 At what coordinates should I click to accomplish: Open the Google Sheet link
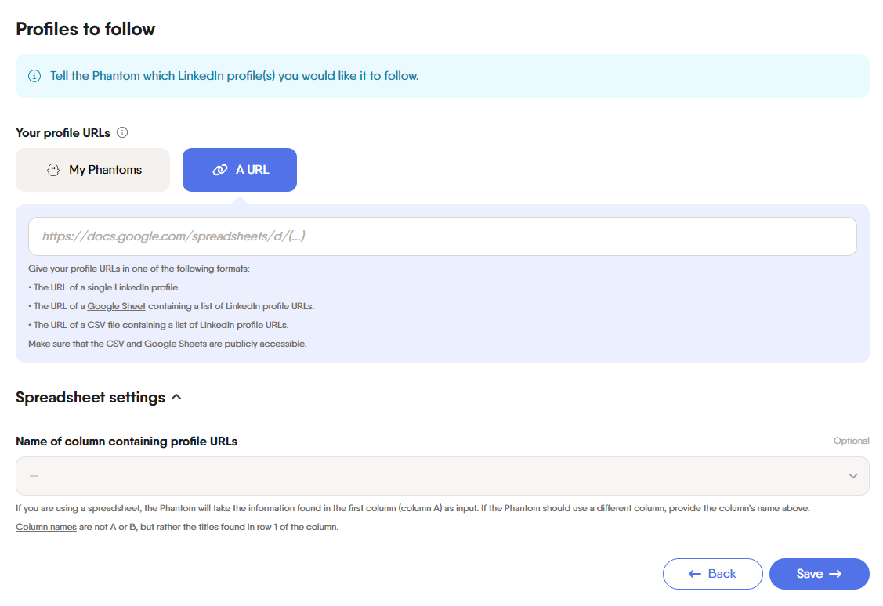coord(117,306)
